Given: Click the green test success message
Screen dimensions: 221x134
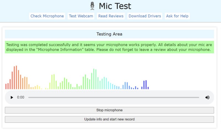Looking at the screenshot, I should pyautogui.click(x=109, y=47).
